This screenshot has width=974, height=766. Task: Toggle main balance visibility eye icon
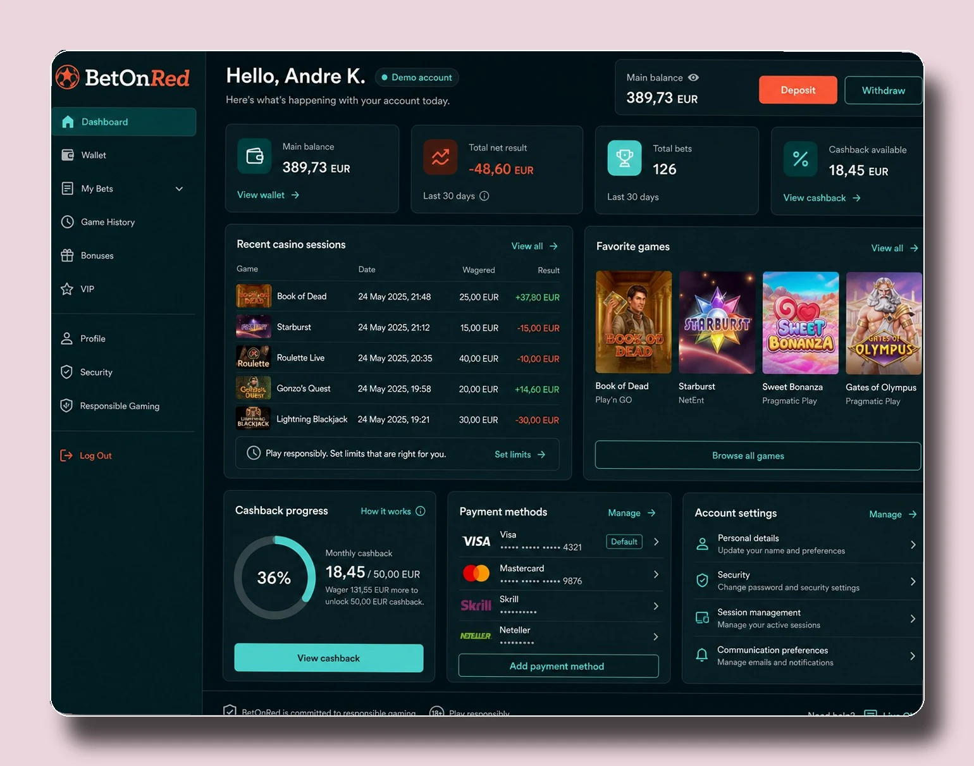pos(693,77)
